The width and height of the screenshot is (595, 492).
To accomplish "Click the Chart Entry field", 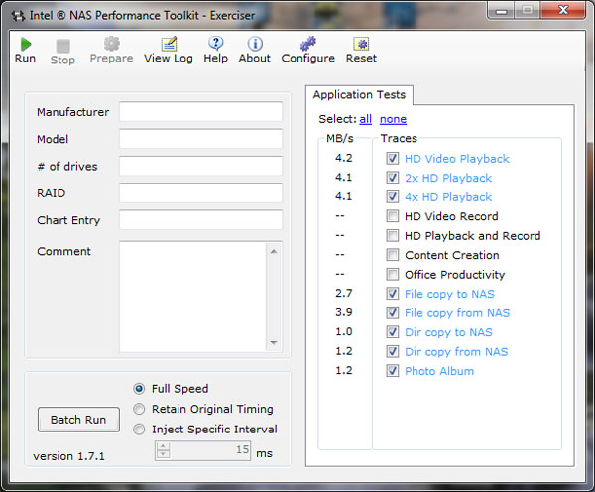I will (200, 220).
